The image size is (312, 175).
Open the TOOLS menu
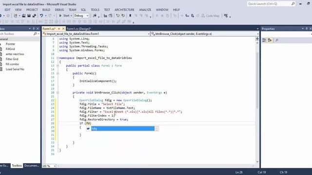[95, 10]
